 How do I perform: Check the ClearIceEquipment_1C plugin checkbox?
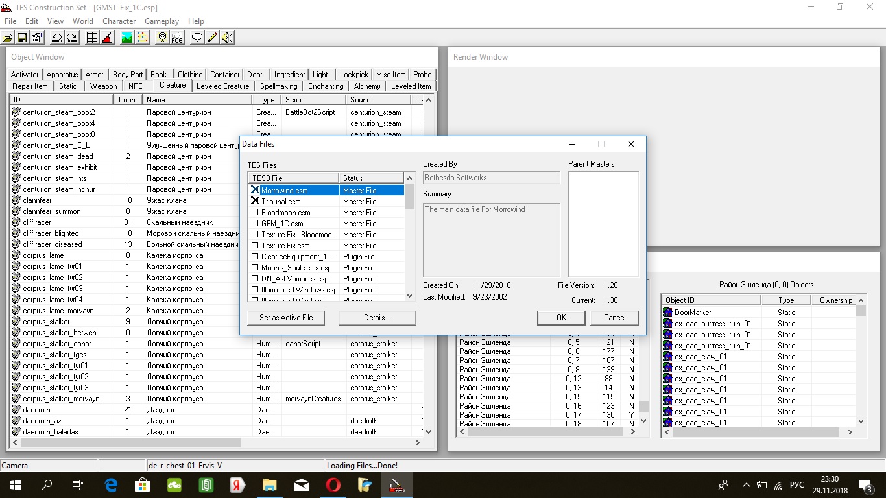[255, 257]
